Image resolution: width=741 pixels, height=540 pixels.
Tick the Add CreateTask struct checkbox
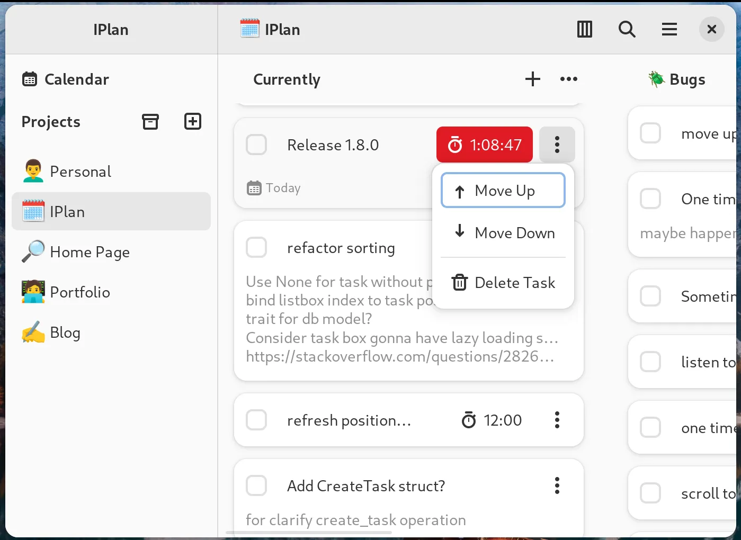click(256, 485)
